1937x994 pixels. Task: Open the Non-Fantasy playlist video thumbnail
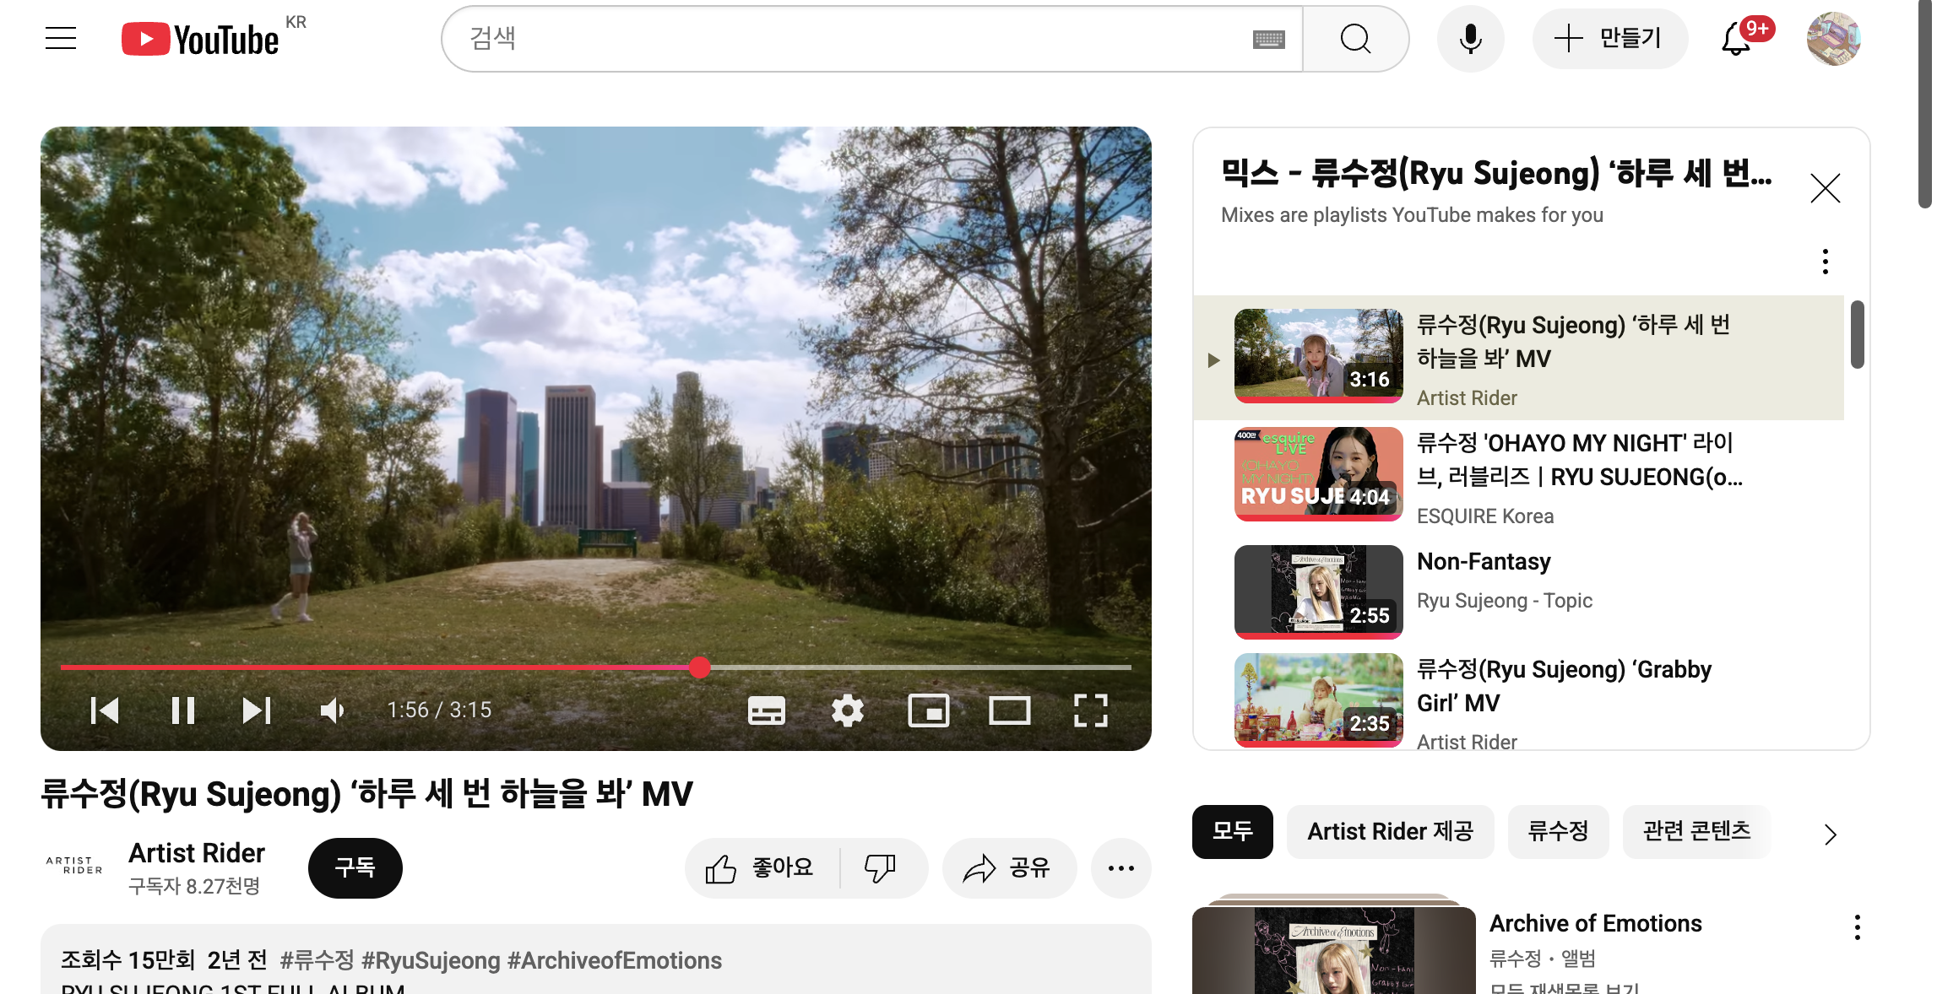(1318, 592)
